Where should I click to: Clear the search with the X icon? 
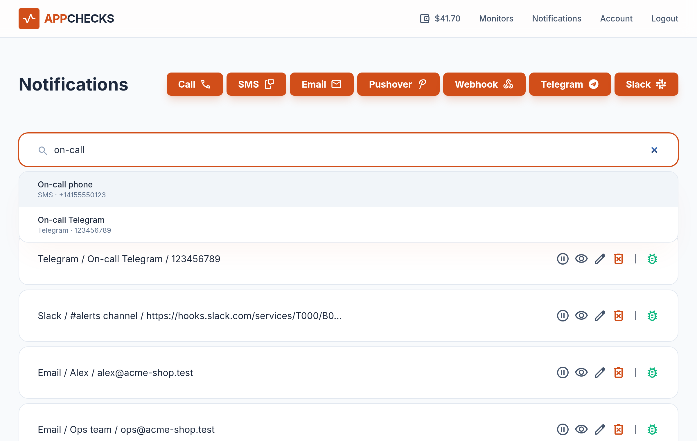click(654, 150)
